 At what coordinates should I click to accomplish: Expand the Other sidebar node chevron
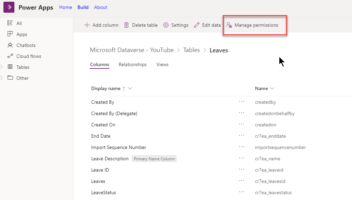pos(2,78)
